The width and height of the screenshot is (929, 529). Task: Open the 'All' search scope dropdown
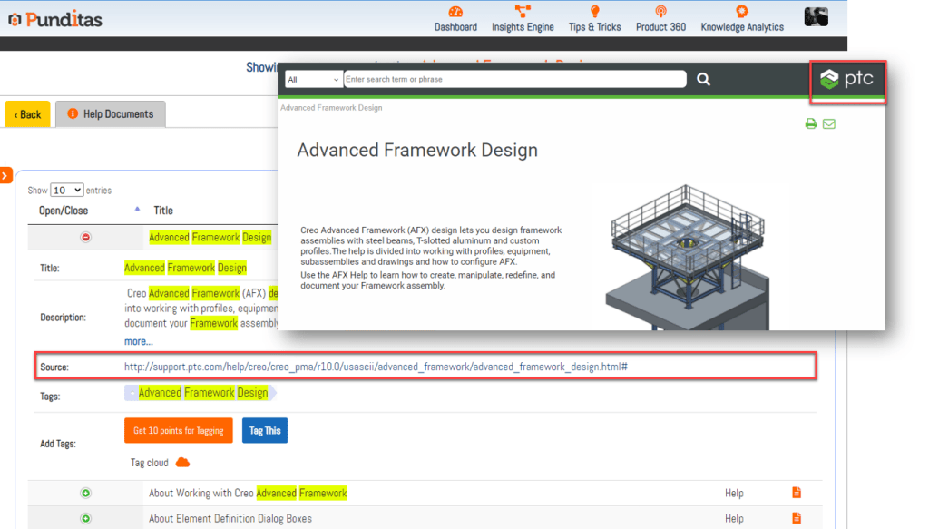313,80
